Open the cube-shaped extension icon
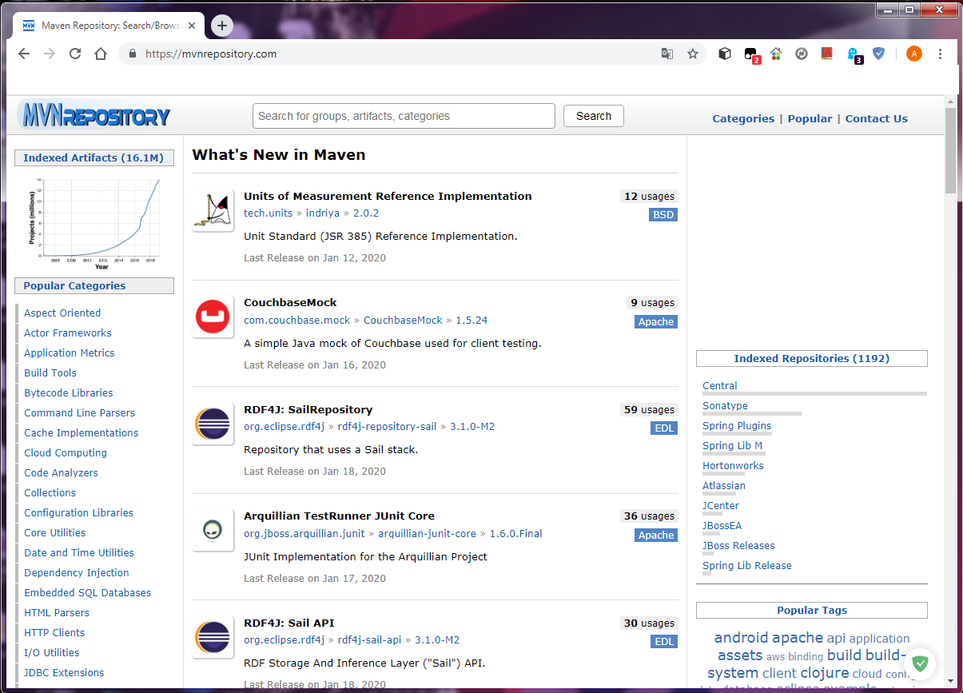 point(725,54)
